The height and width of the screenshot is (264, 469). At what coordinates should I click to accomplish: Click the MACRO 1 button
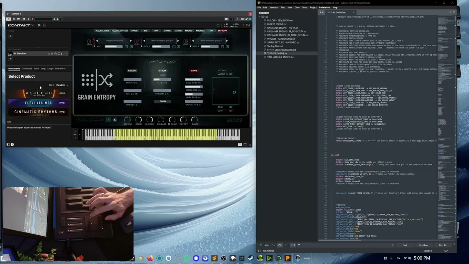pos(189,31)
